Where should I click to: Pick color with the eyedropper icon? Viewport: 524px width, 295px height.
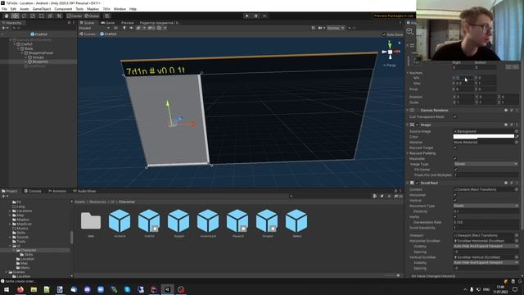point(517,137)
